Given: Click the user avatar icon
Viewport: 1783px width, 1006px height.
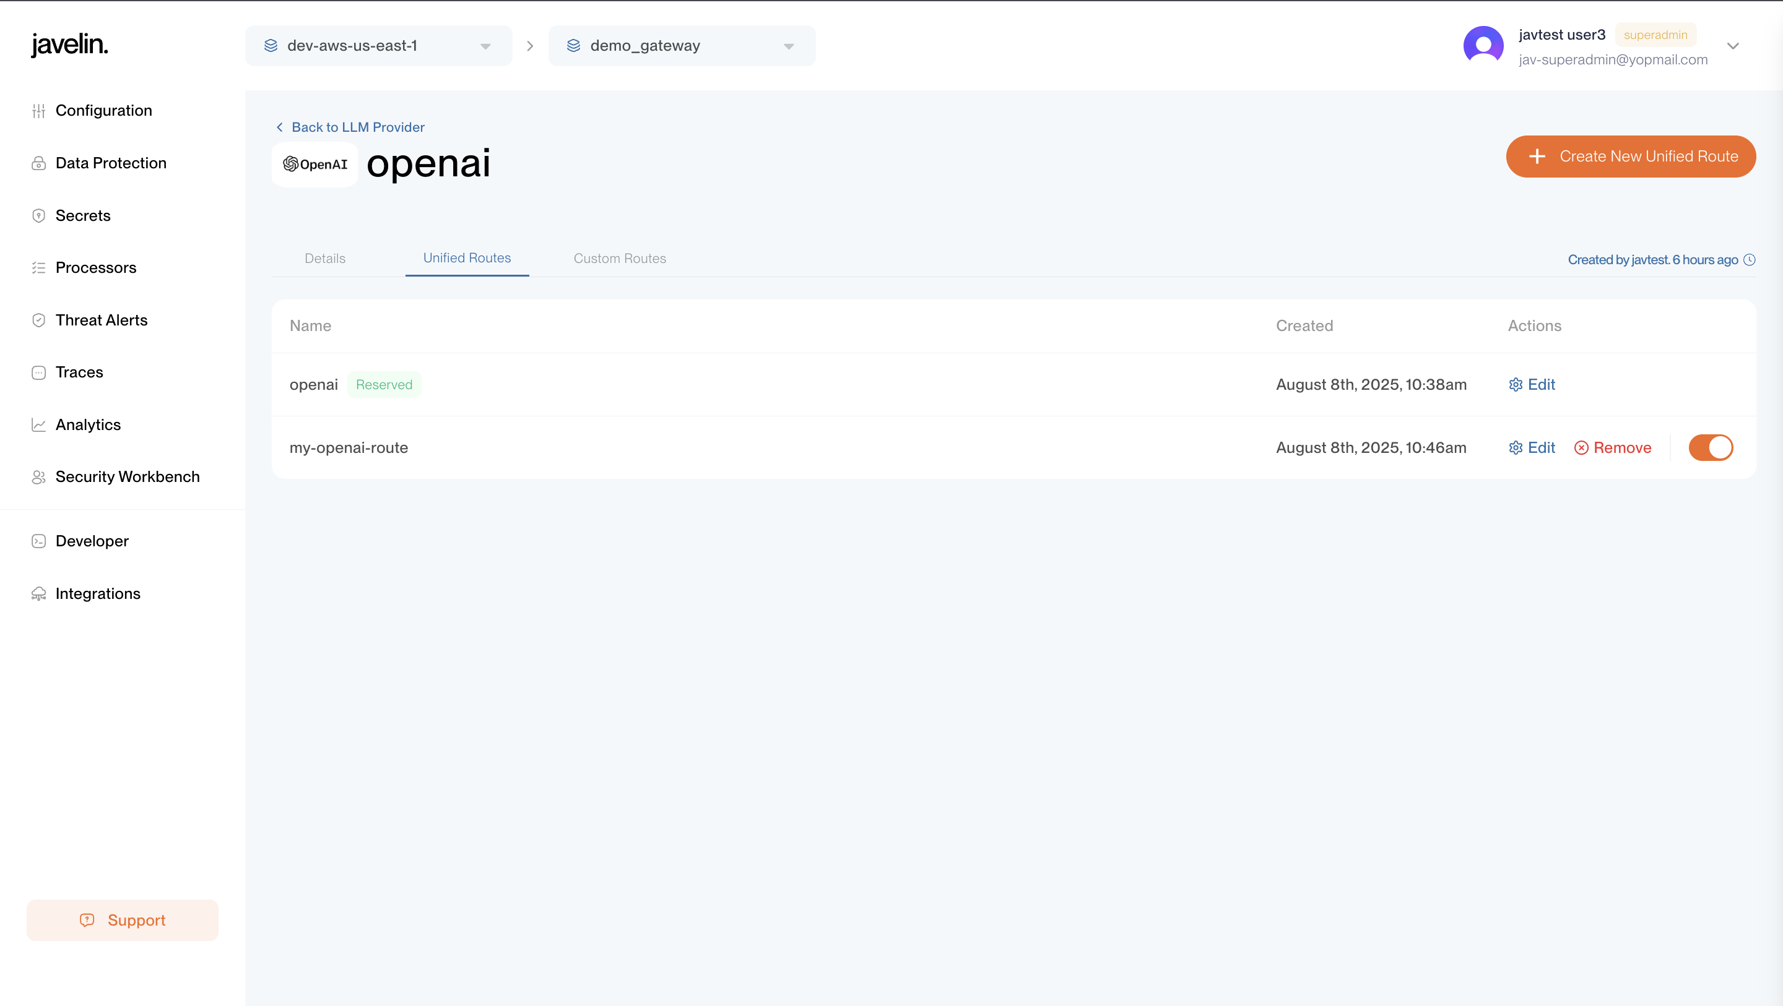Looking at the screenshot, I should (x=1483, y=46).
